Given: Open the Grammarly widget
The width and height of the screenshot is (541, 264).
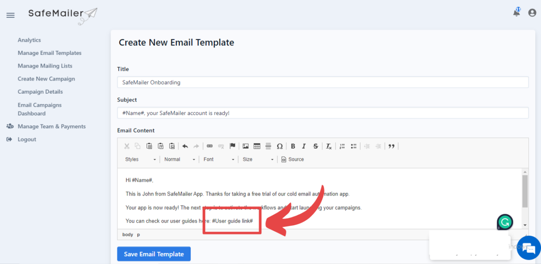Looking at the screenshot, I should [505, 222].
